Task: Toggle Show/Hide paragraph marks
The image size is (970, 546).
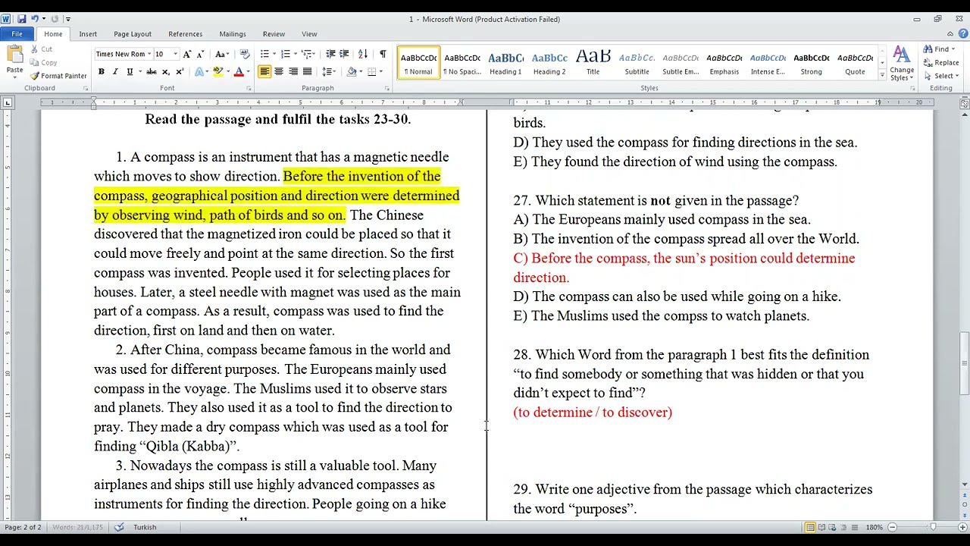Action: 383,55
